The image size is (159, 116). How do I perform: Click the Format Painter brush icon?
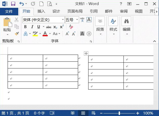(17, 34)
